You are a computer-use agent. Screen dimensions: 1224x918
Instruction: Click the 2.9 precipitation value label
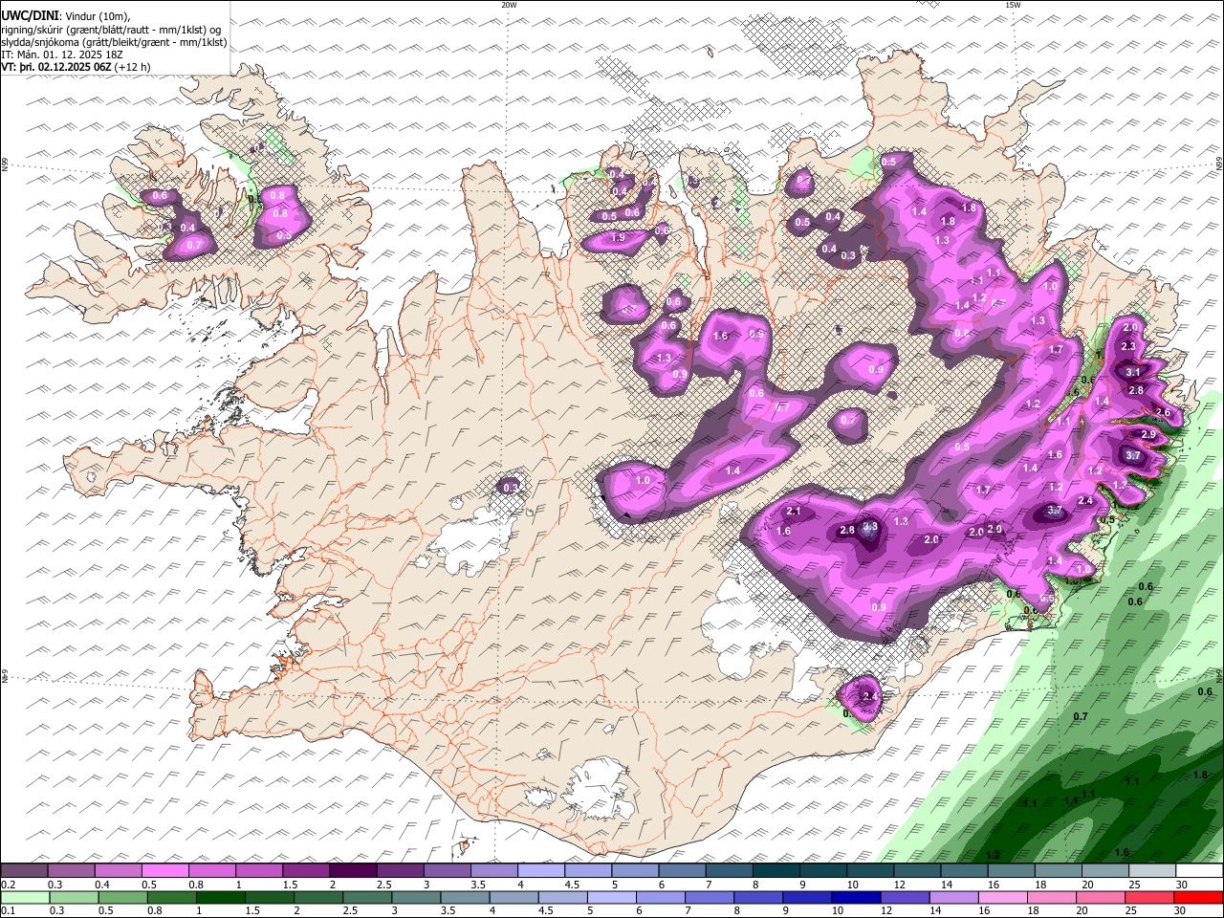click(x=1148, y=434)
